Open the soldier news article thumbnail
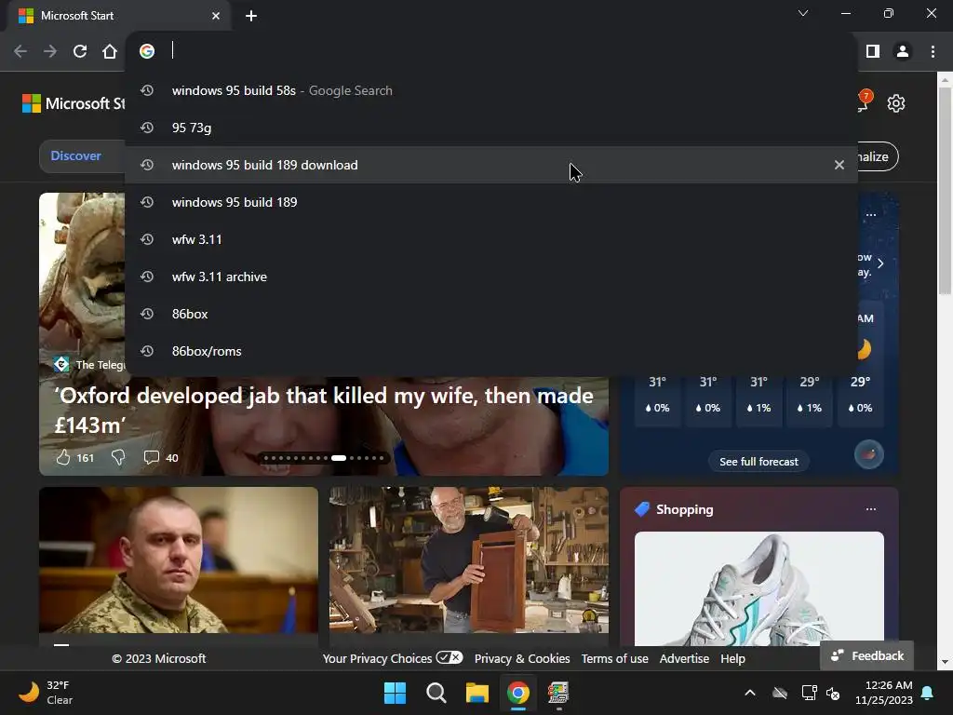The height and width of the screenshot is (715, 953). pyautogui.click(x=178, y=560)
